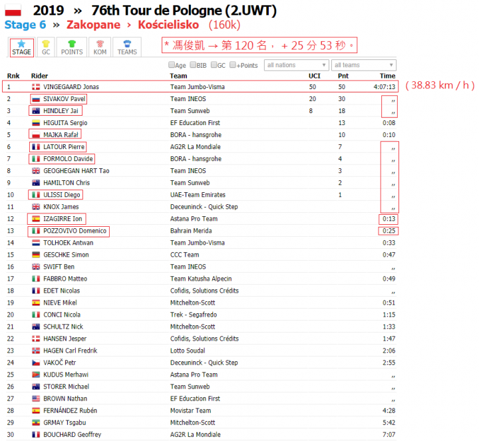The image size is (479, 441).
Task: Click the Time column header
Action: tap(387, 76)
